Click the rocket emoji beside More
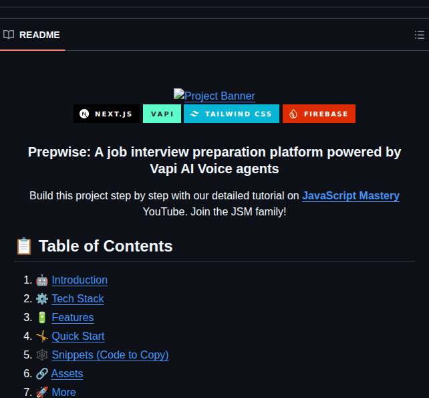Screen dimensions: 429x398 click(42, 393)
